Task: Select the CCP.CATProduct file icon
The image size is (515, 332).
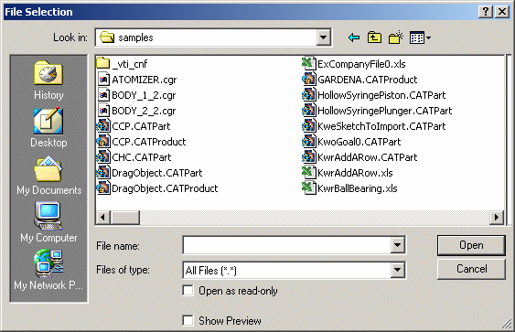Action: (103, 141)
